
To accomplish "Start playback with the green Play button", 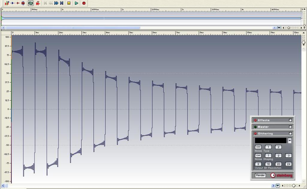I will click(x=76, y=3).
